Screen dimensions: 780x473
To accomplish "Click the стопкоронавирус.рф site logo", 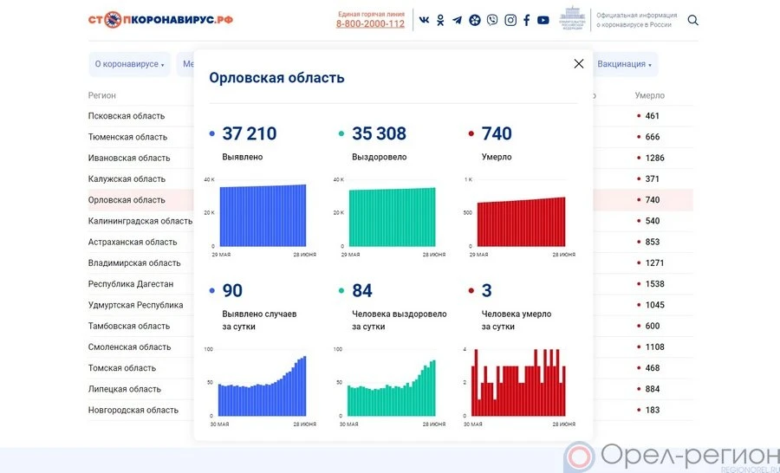I will (160, 20).
